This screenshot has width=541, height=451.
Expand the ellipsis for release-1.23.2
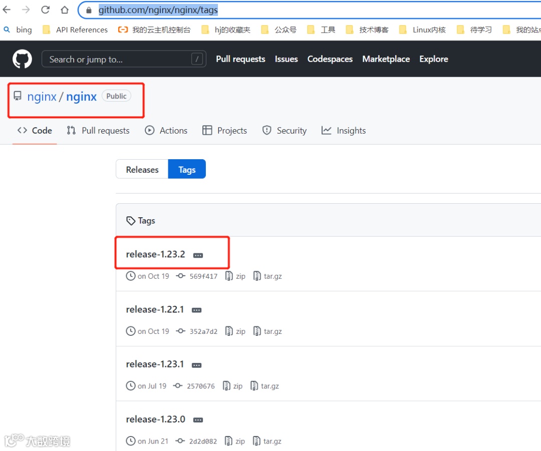pos(198,255)
